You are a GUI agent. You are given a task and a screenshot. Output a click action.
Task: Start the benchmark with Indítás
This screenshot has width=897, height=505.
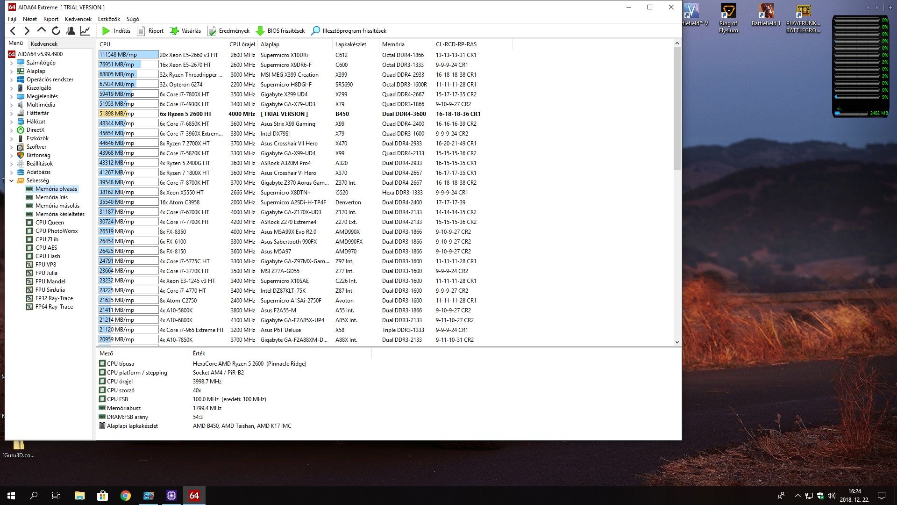116,31
